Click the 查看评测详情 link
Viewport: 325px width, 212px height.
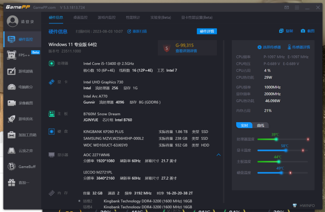(x=186, y=51)
